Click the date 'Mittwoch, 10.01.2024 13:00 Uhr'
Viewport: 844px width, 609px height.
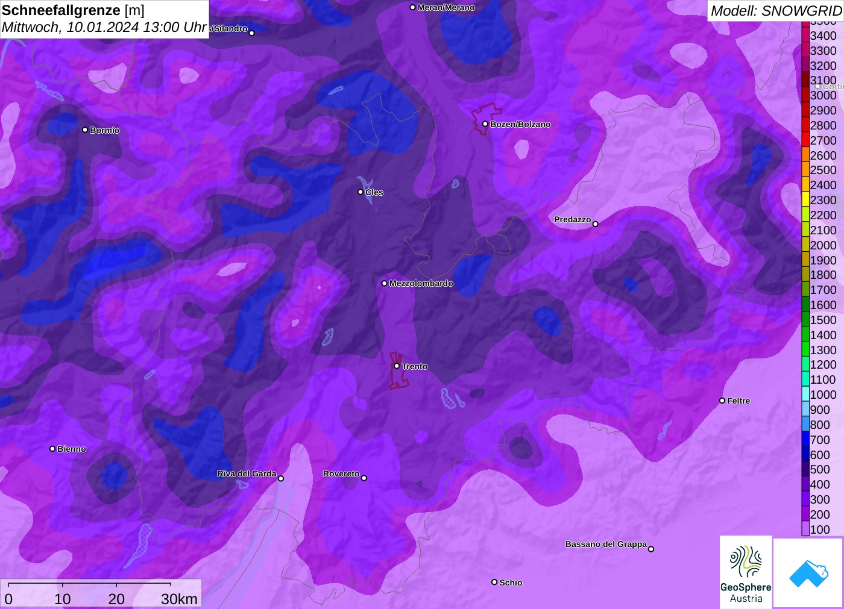104,28
